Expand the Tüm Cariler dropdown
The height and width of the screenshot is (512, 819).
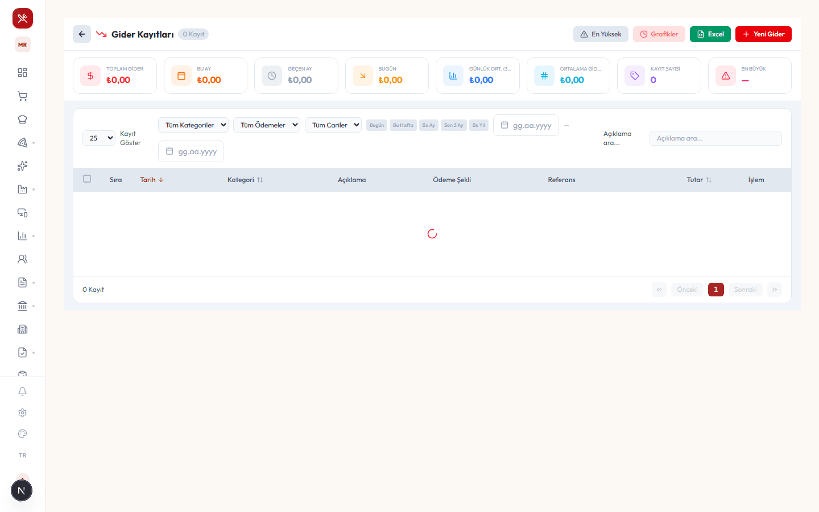pos(333,125)
